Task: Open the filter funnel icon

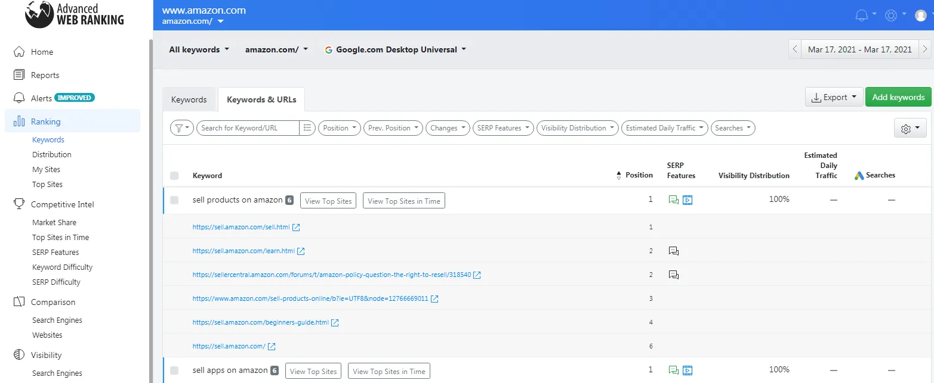Action: (x=182, y=128)
